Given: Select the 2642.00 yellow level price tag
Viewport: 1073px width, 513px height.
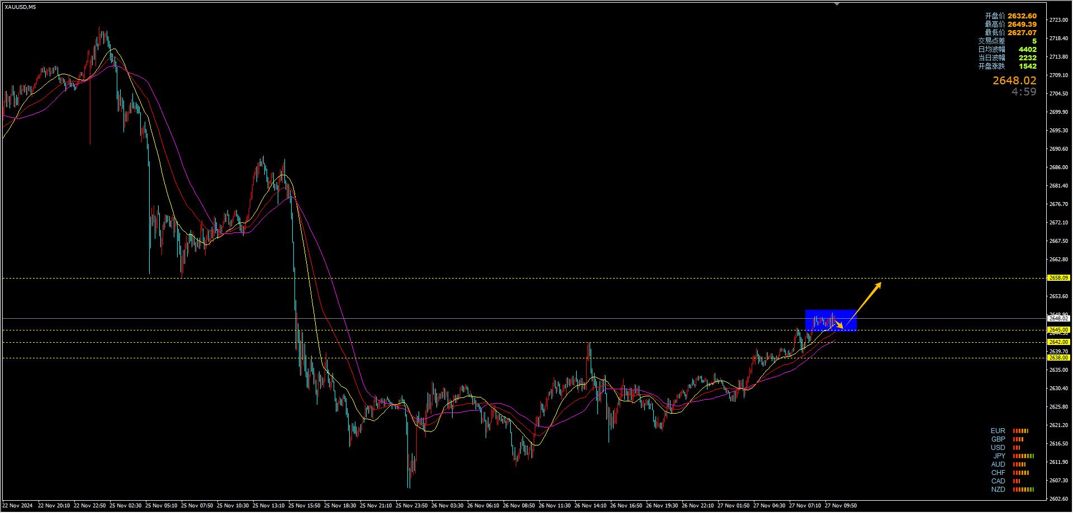Looking at the screenshot, I should (x=1059, y=342).
